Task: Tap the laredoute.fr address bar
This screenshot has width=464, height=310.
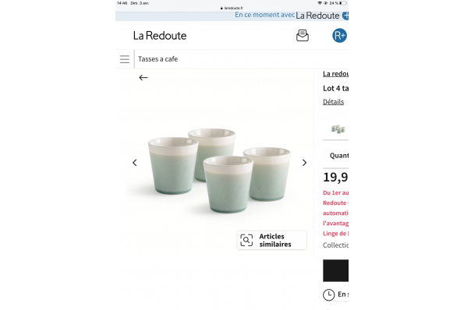Action: point(232,8)
